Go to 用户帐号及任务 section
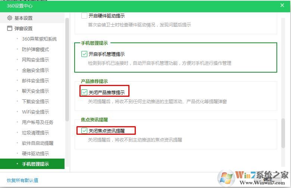This screenshot has width=291, height=188. tap(38, 122)
